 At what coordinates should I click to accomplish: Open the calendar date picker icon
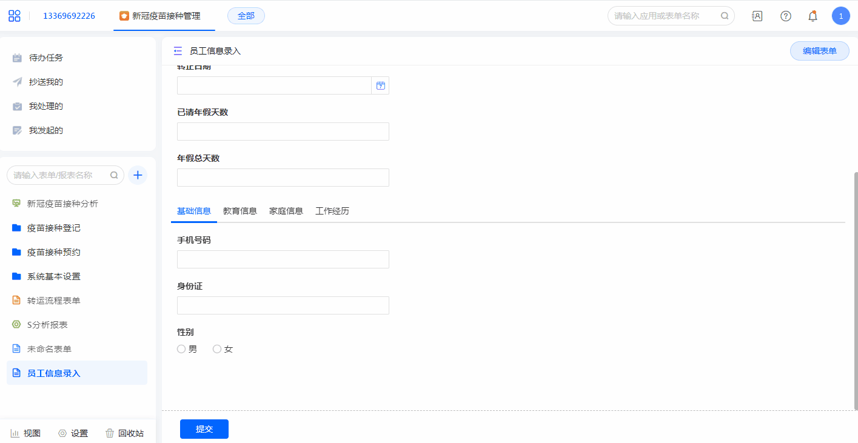click(x=380, y=85)
